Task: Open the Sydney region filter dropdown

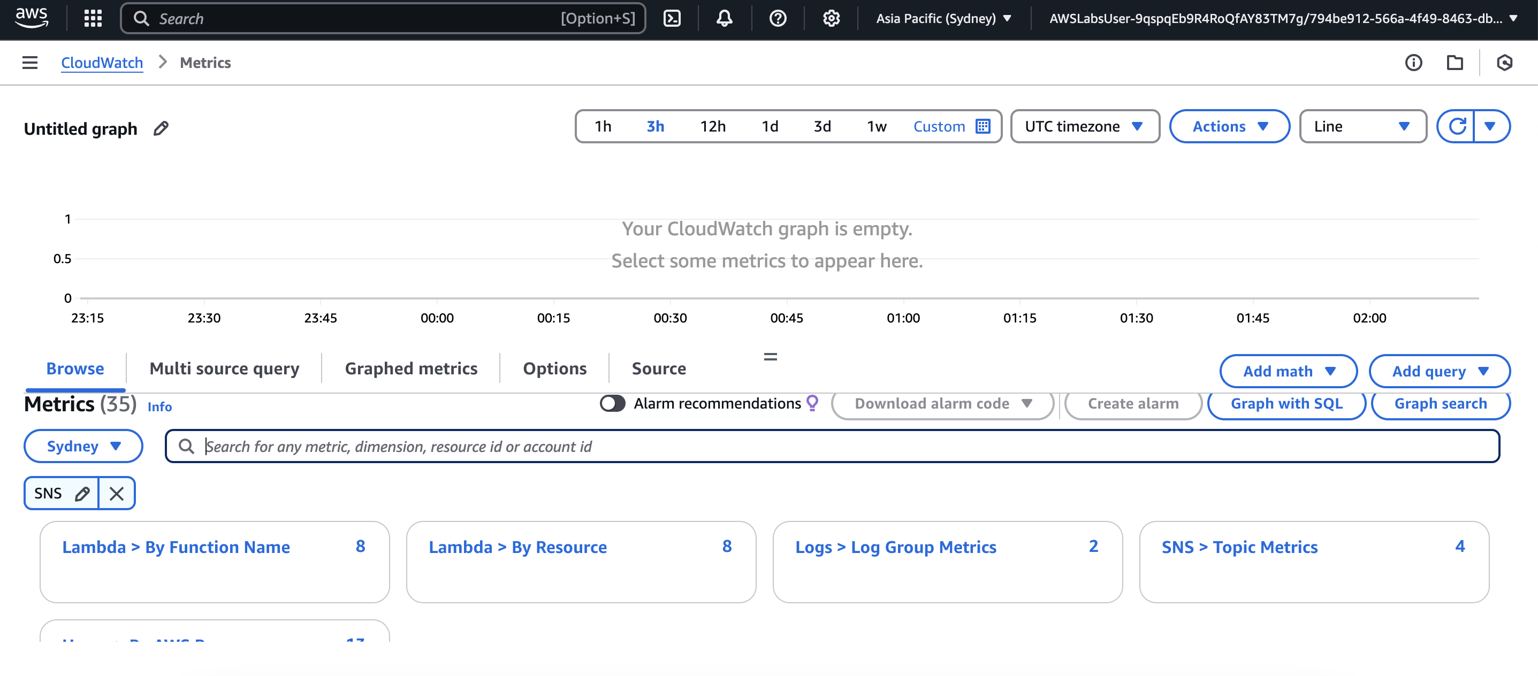Action: pyautogui.click(x=83, y=446)
